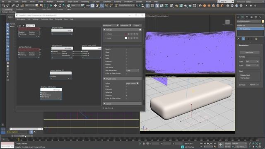
Task: Select the Select and Link tool
Action: (x=13, y=6)
